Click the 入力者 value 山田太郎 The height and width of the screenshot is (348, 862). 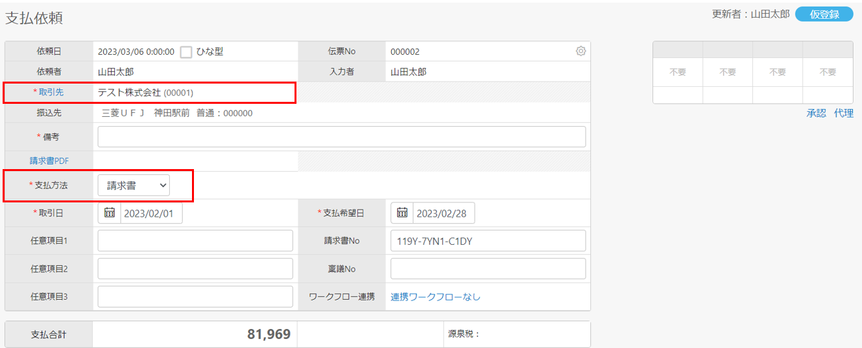coord(408,72)
